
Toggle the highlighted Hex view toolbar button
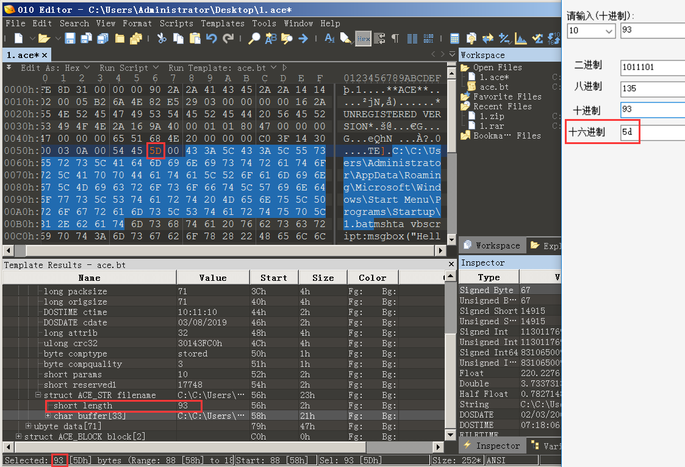363,38
